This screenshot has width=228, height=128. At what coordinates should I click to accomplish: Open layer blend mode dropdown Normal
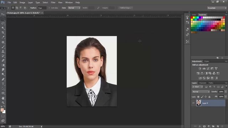[201, 92]
